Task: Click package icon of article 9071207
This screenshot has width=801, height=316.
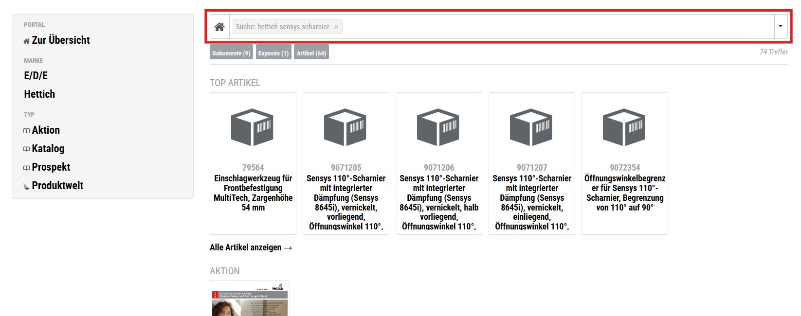Action: [x=532, y=127]
